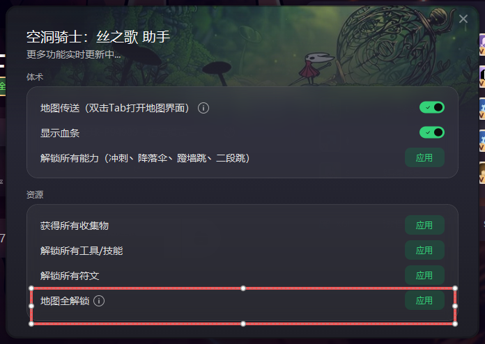The image size is (485, 344).
Task: Apply the 解锁所有工具/技能 option
Action: (x=424, y=251)
